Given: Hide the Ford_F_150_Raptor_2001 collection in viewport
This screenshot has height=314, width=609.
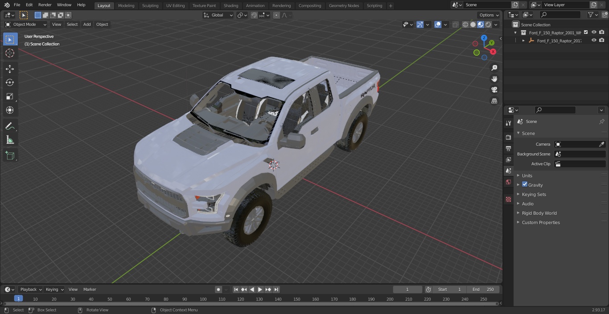Looking at the screenshot, I should [x=594, y=32].
